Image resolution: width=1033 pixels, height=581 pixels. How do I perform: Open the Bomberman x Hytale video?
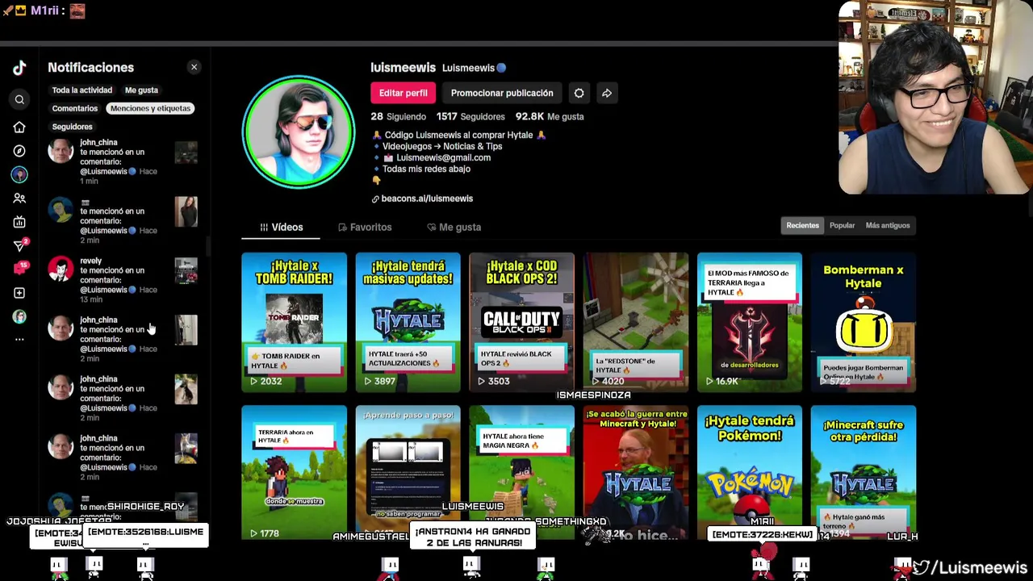[x=863, y=322]
